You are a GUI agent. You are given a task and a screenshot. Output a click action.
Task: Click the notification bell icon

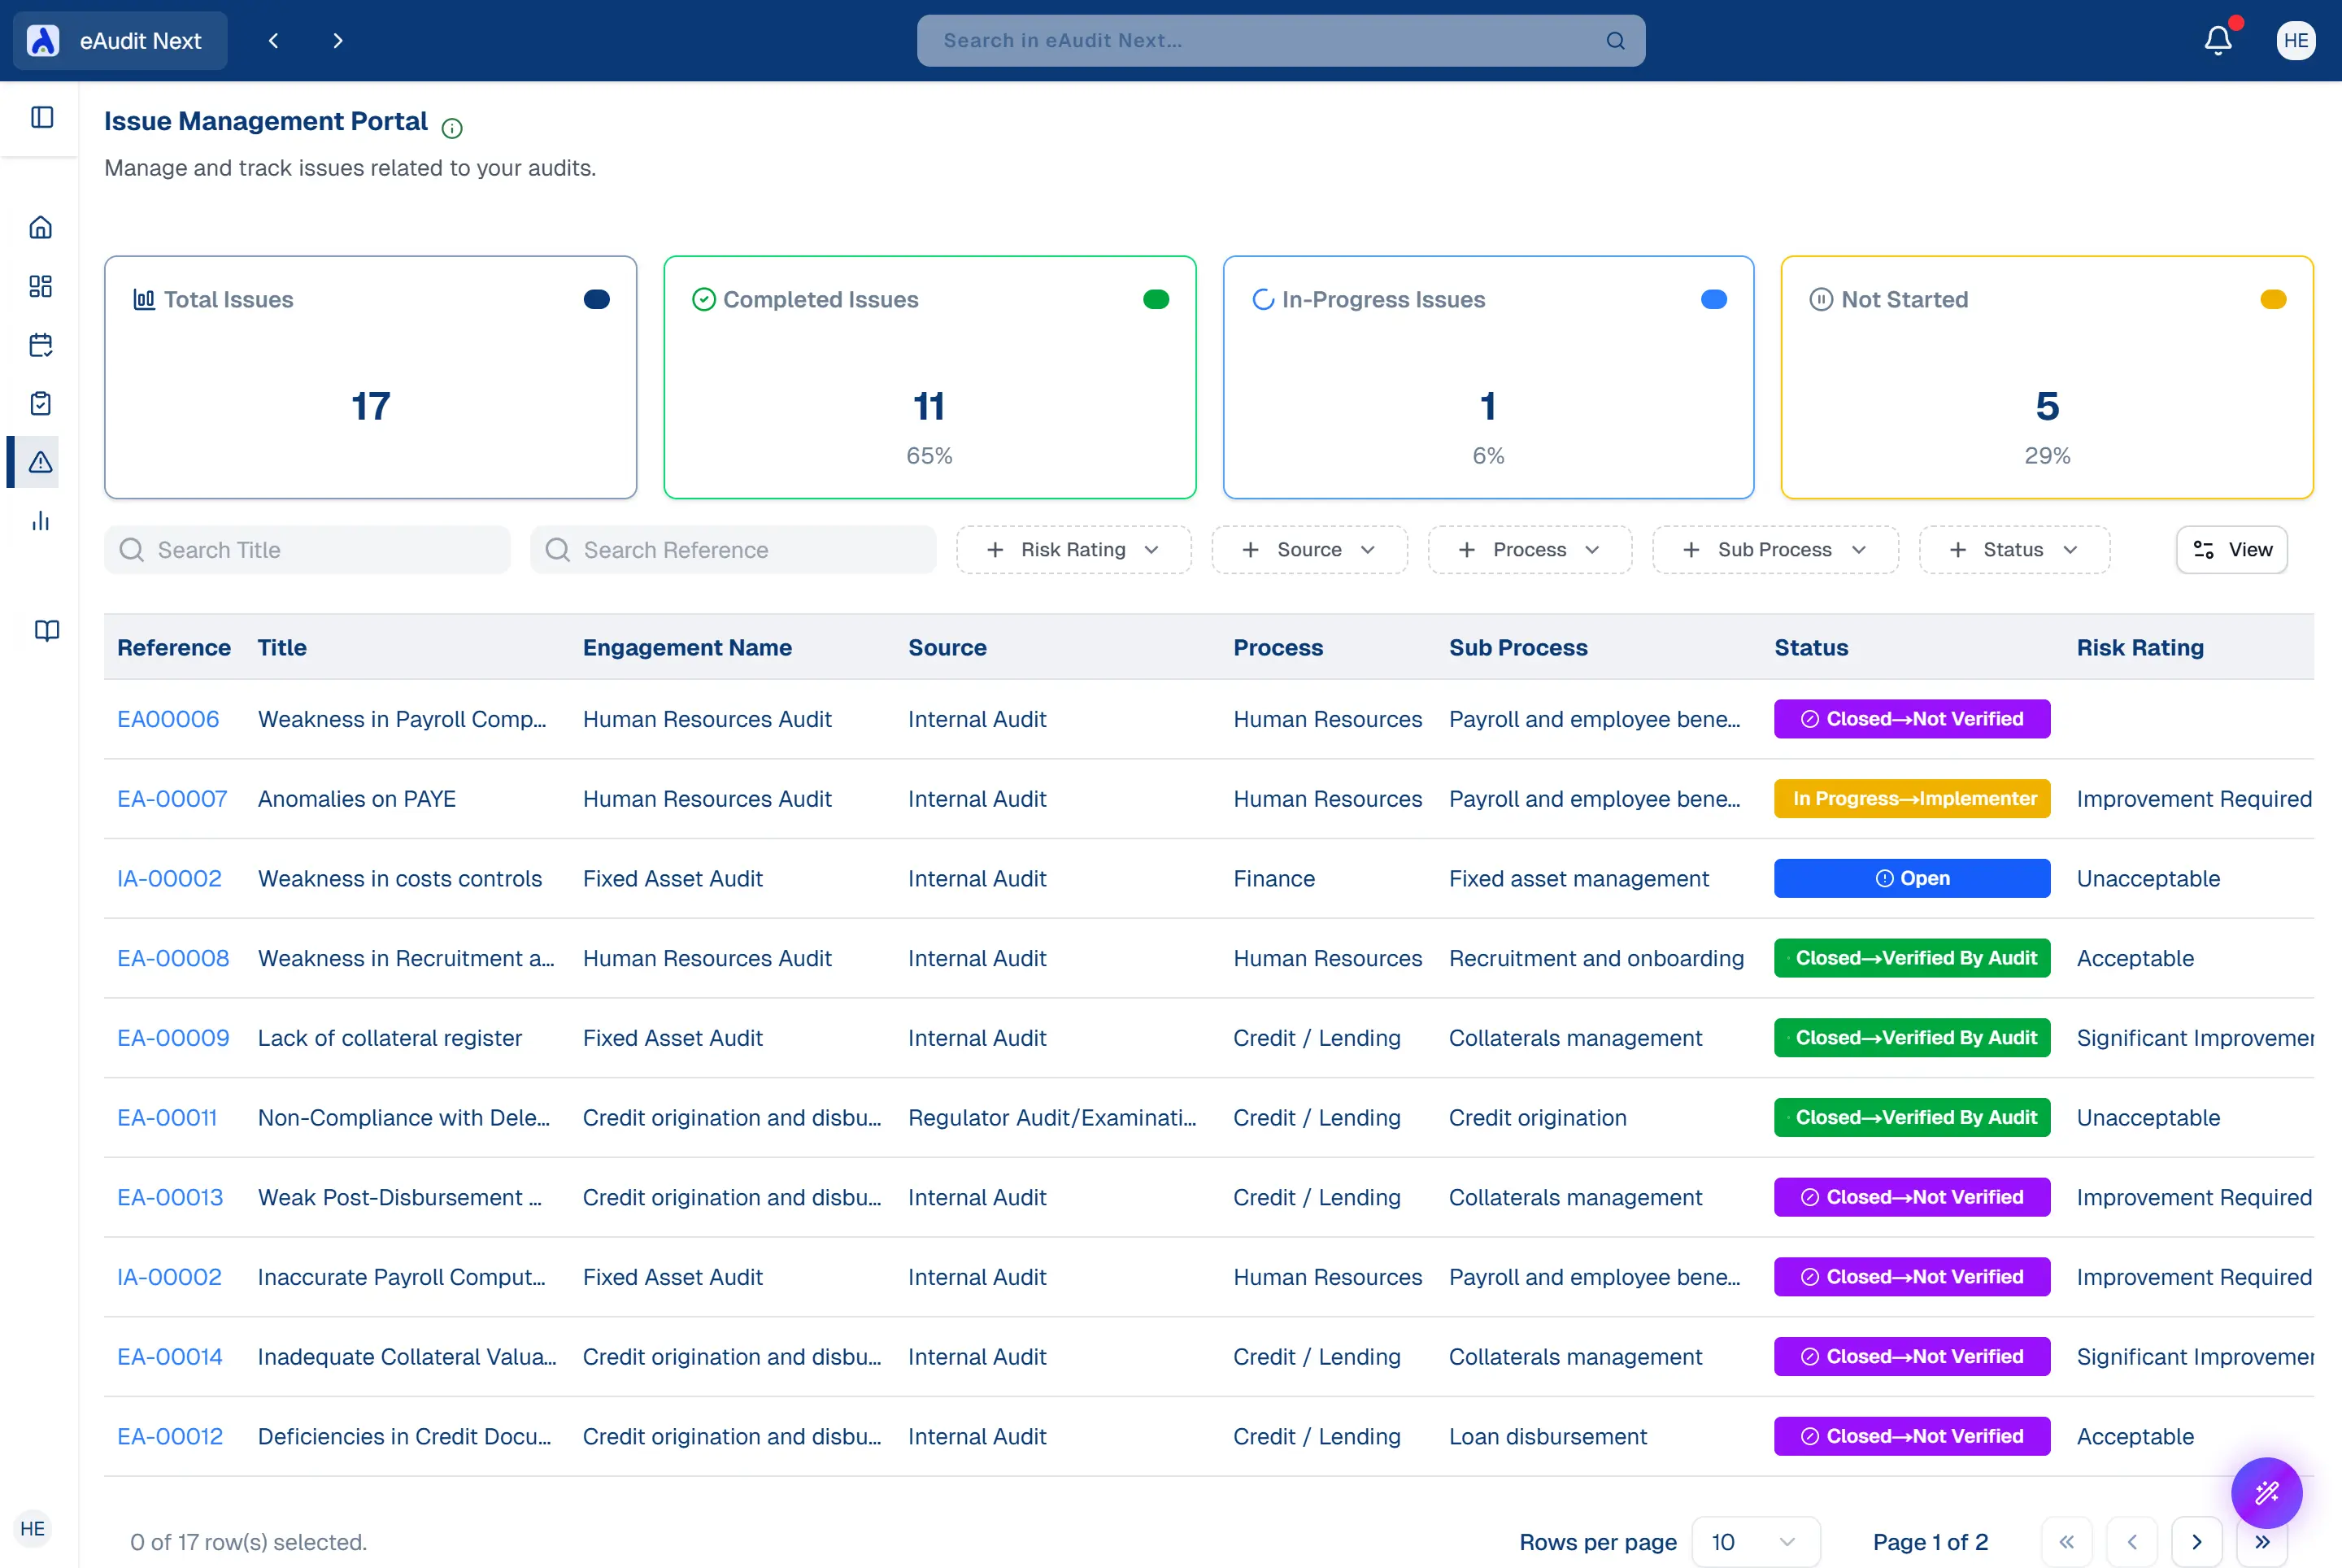pyautogui.click(x=2217, y=40)
